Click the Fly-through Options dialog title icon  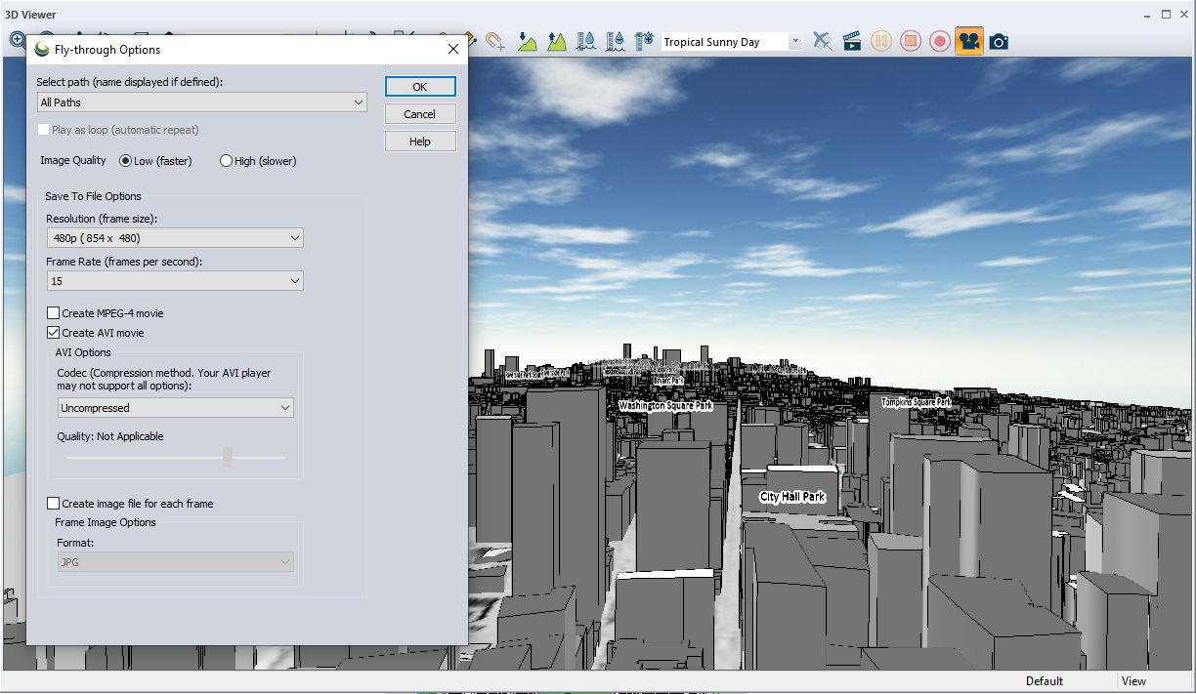(x=41, y=49)
